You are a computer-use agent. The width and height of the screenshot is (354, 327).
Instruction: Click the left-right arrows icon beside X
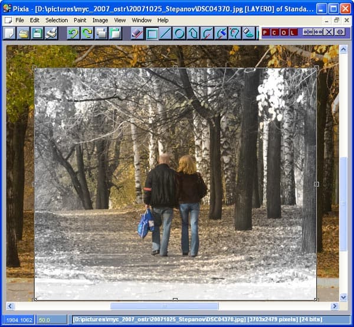(340, 32)
